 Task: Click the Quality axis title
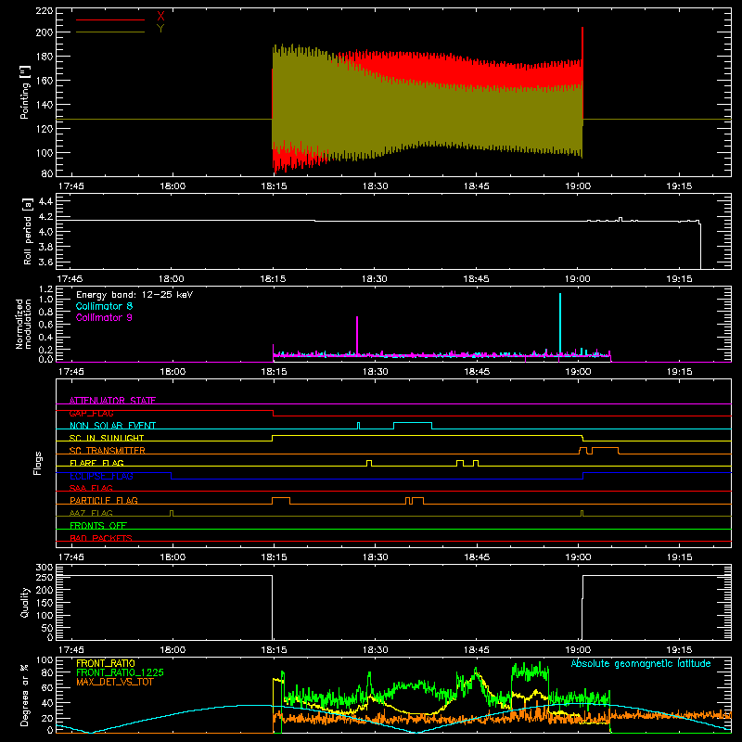tap(25, 602)
